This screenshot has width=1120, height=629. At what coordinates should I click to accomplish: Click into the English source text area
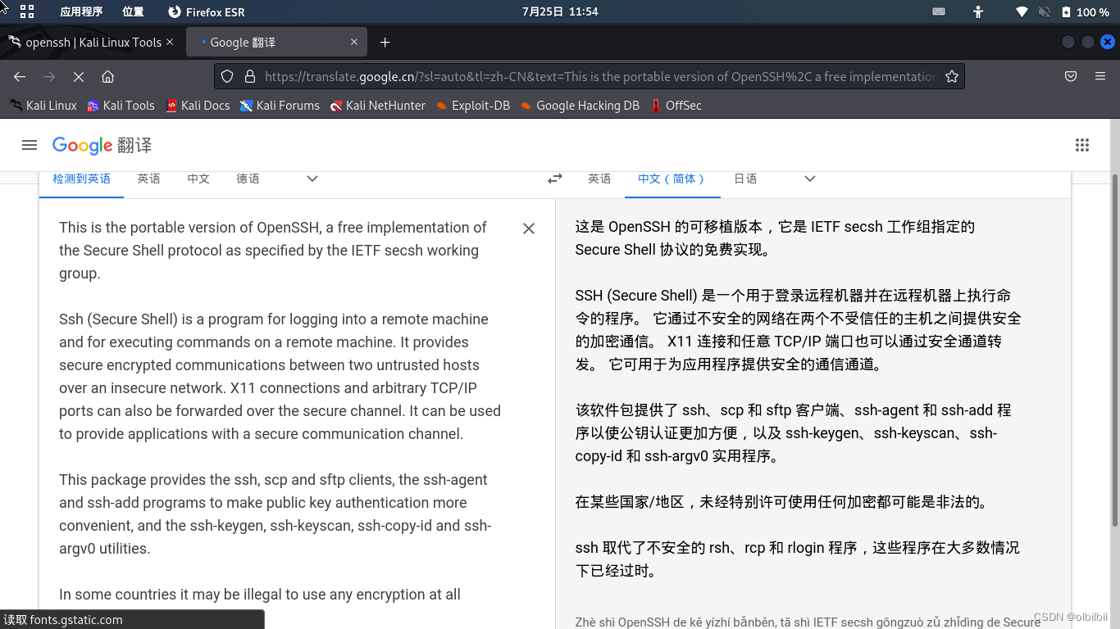(x=280, y=410)
